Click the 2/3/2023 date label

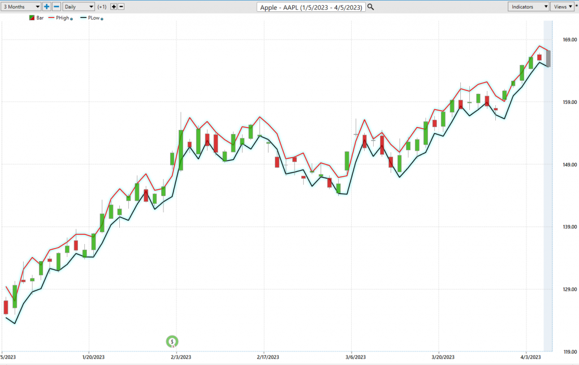pos(181,357)
